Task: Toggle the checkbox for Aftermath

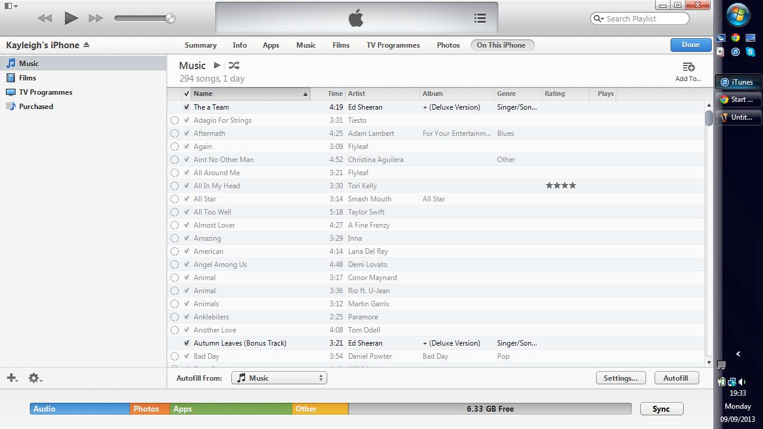Action: [x=187, y=133]
